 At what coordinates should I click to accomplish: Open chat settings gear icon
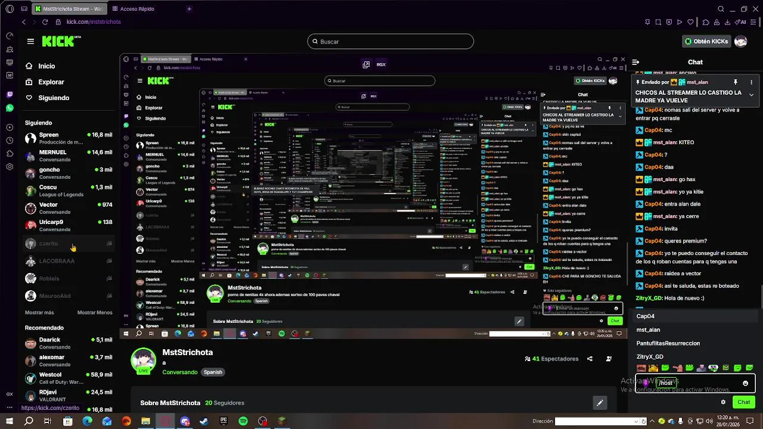click(723, 402)
